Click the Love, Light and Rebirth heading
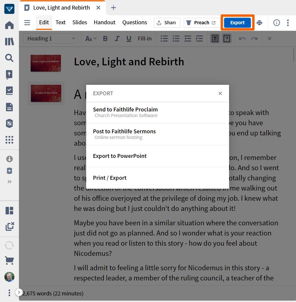296x302 pixels. 129,62
